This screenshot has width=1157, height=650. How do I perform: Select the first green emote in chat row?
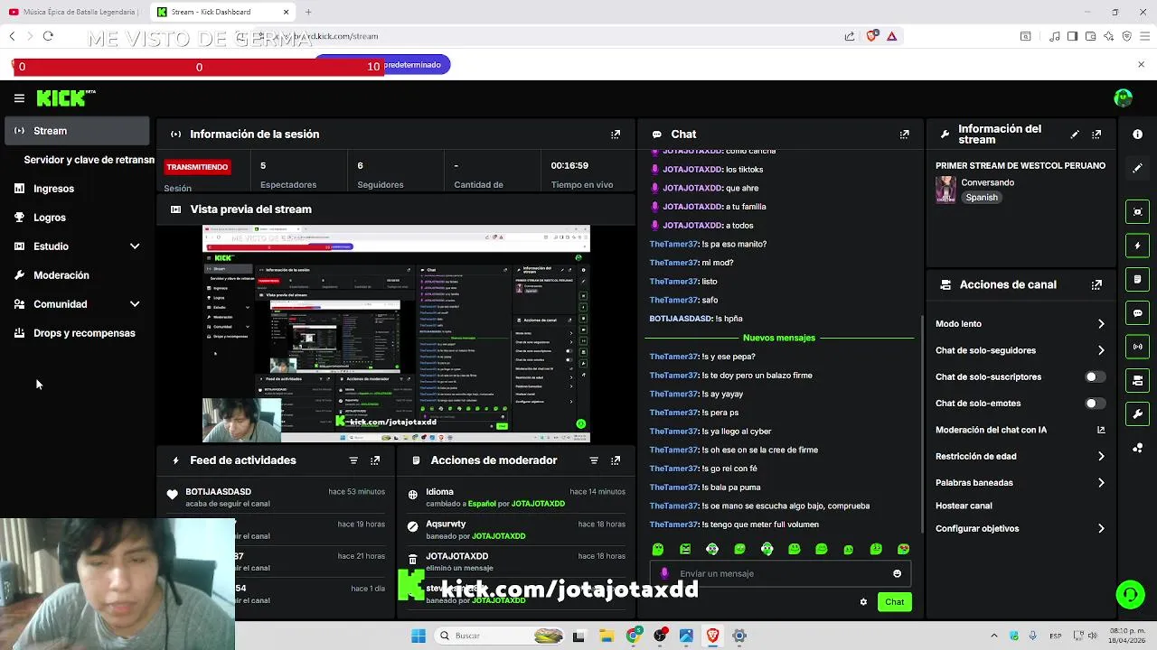click(658, 549)
